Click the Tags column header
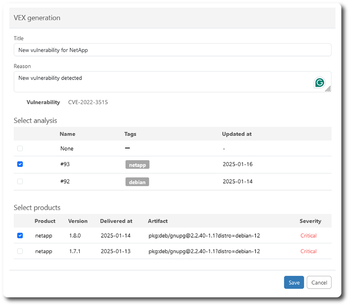Screen dimensions: 350x306 pos(130,134)
